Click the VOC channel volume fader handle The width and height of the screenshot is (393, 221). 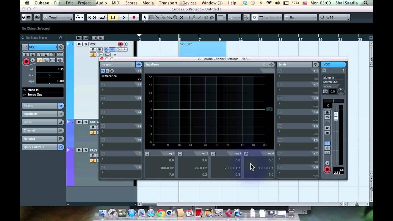pyautogui.click(x=336, y=116)
